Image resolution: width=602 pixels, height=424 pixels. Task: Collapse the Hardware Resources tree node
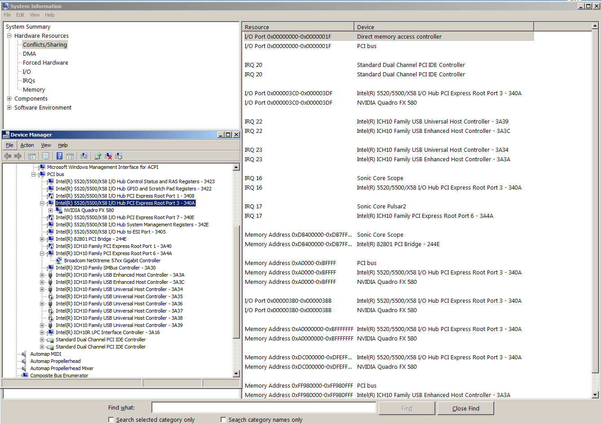point(9,35)
